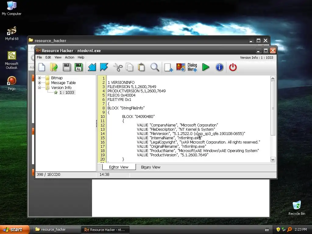The image size is (312, 234).
Task: Click the magnifying glass Find icon
Action: [x=154, y=67]
